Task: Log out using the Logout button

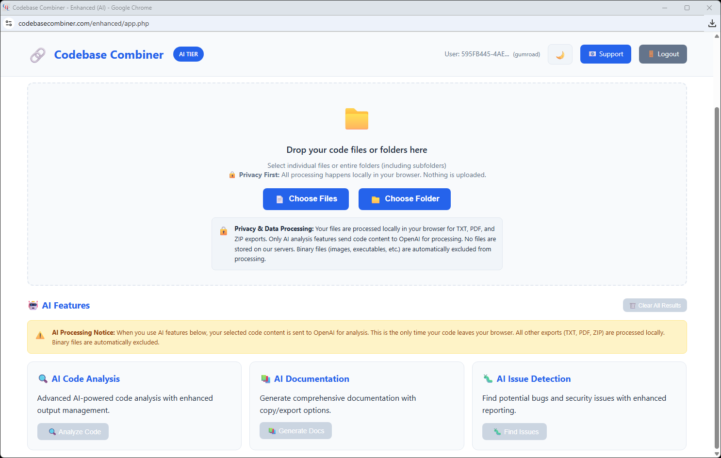Action: (663, 54)
